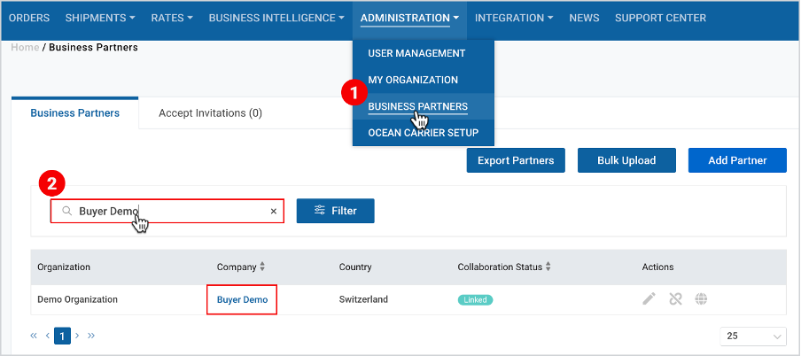This screenshot has height=356, width=801.
Task: Open the Filter options button
Action: 336,211
